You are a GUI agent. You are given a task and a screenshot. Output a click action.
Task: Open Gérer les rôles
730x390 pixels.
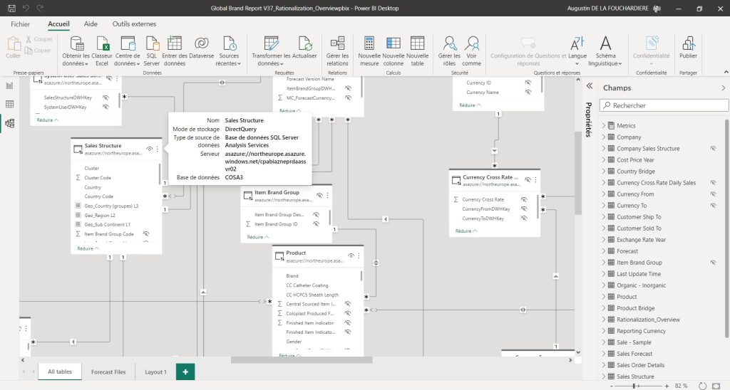coord(449,51)
